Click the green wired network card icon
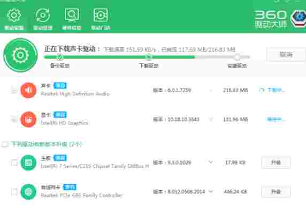The height and width of the screenshot is (210, 306). tap(28, 192)
